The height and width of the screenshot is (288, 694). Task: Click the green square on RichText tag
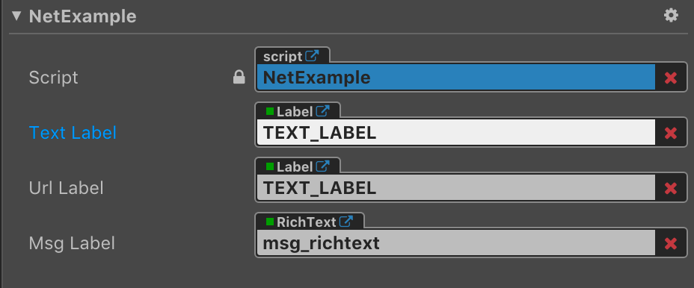point(269,222)
